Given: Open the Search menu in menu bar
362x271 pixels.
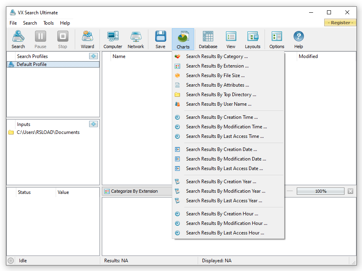Looking at the screenshot, I should click(x=30, y=23).
